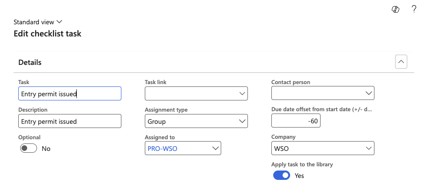426x185 pixels.
Task: Collapse the Details section
Action: pyautogui.click(x=401, y=62)
